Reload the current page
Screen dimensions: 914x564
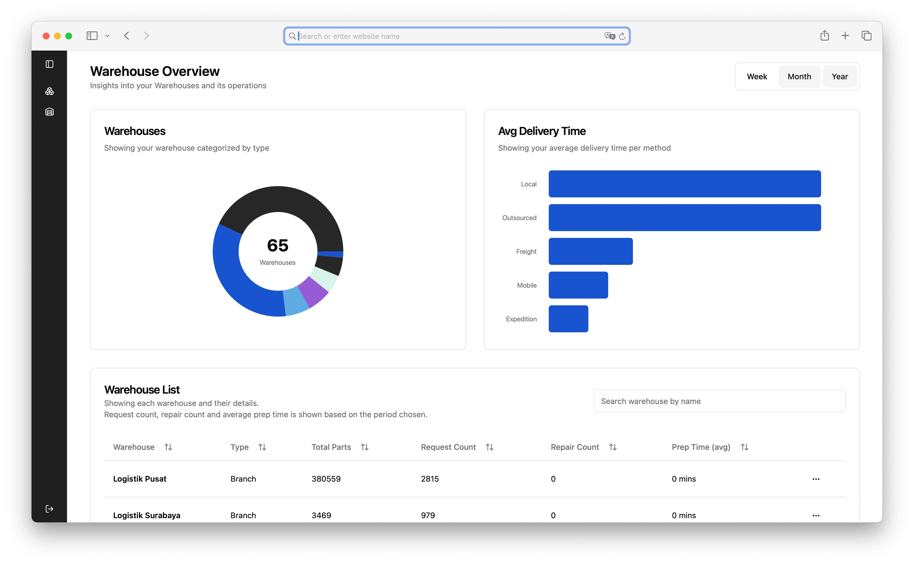622,36
